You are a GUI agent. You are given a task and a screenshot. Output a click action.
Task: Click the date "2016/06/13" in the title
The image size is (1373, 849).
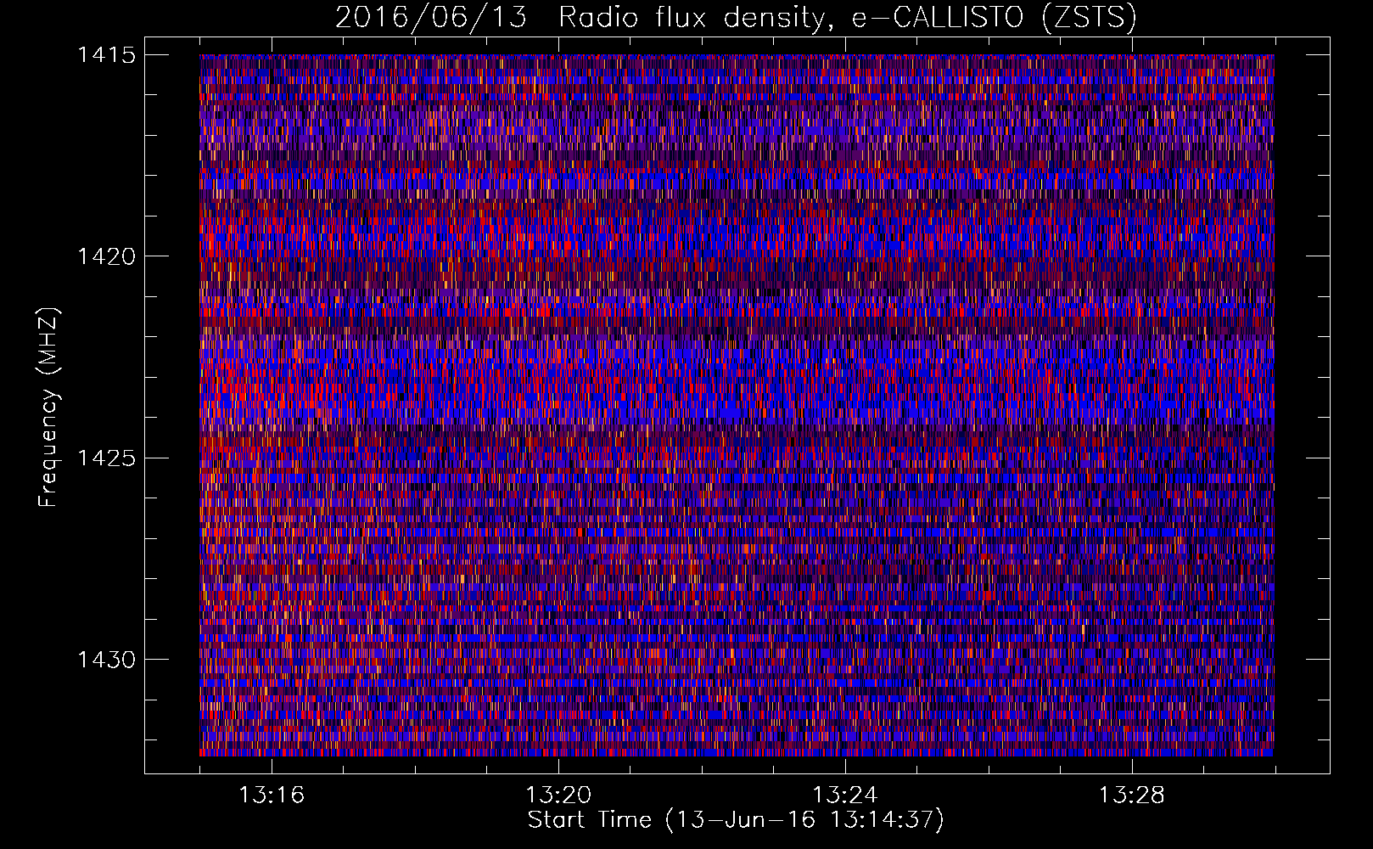(431, 17)
